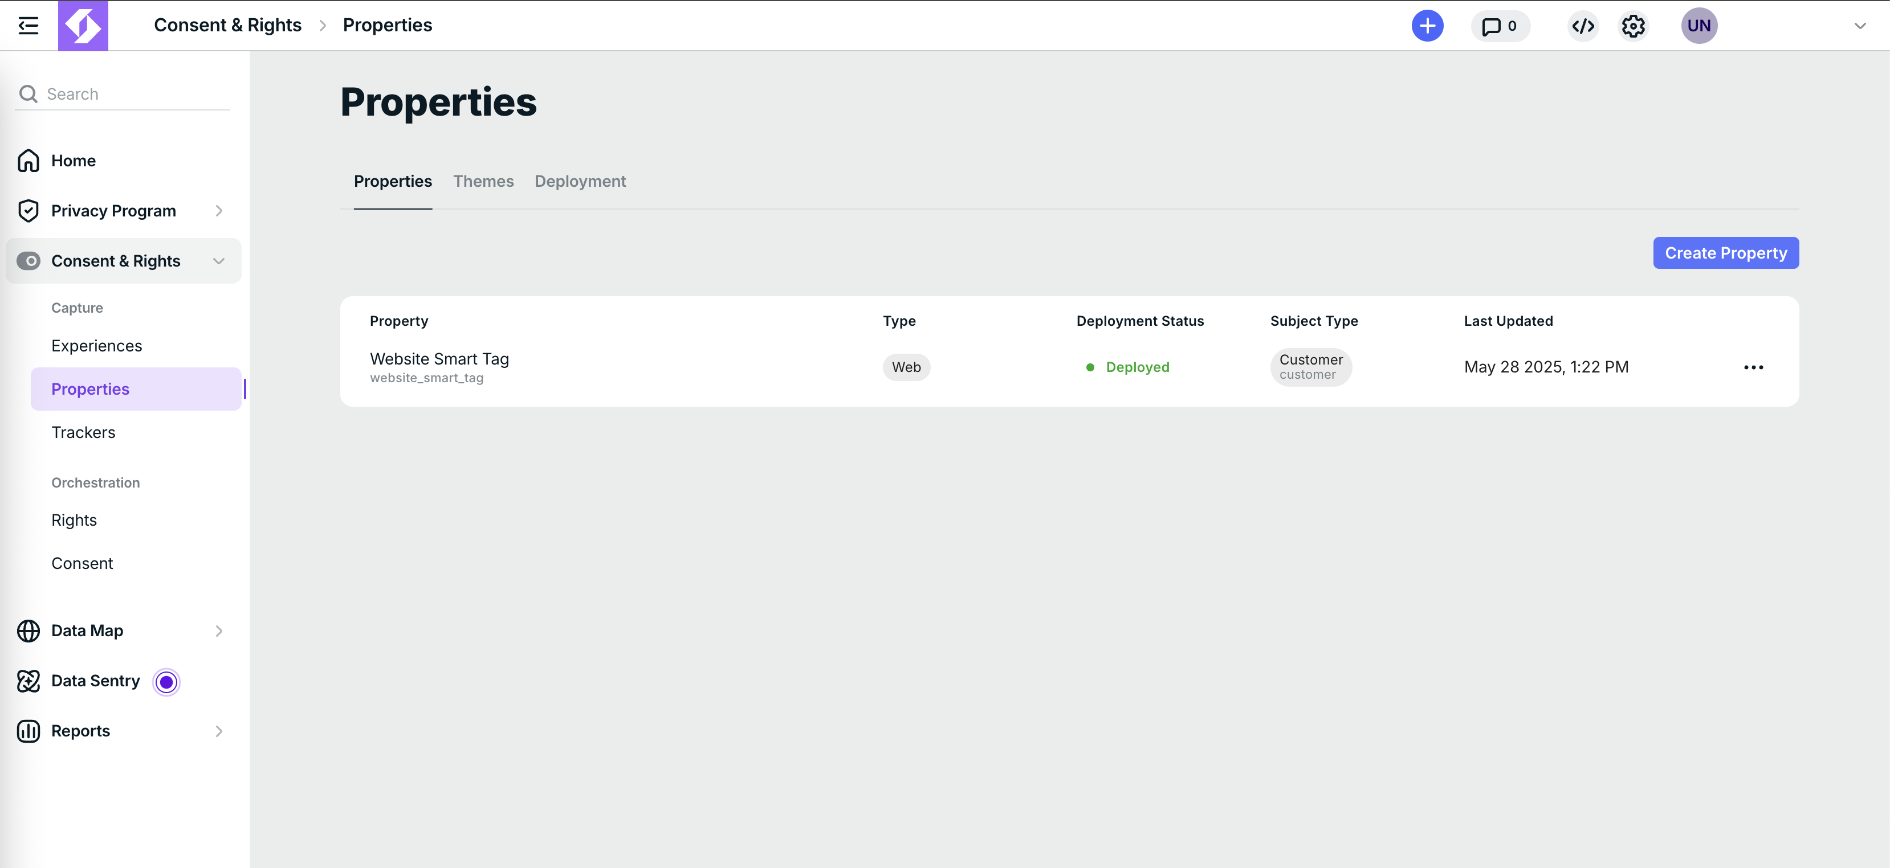Open Trackers in sidebar
The height and width of the screenshot is (868, 1890).
(84, 432)
